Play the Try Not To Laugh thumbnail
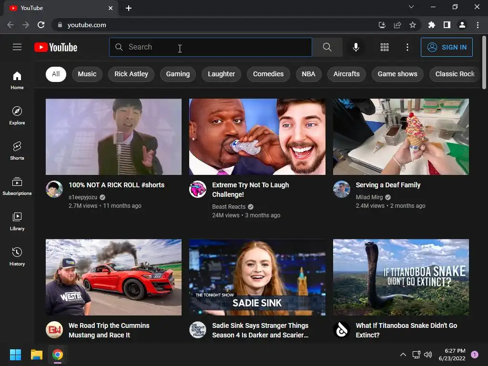This screenshot has width=488, height=366. pos(257,137)
